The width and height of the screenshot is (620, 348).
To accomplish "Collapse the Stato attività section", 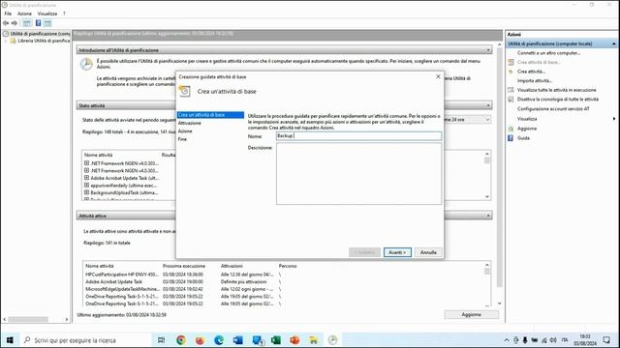I will 488,105.
